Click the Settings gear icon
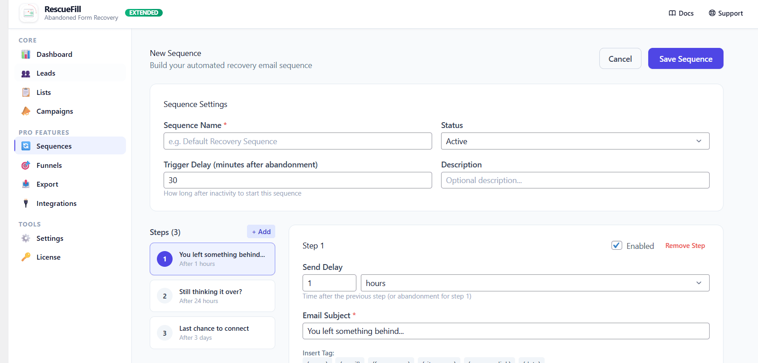Screen dimensions: 758x363 [26, 238]
